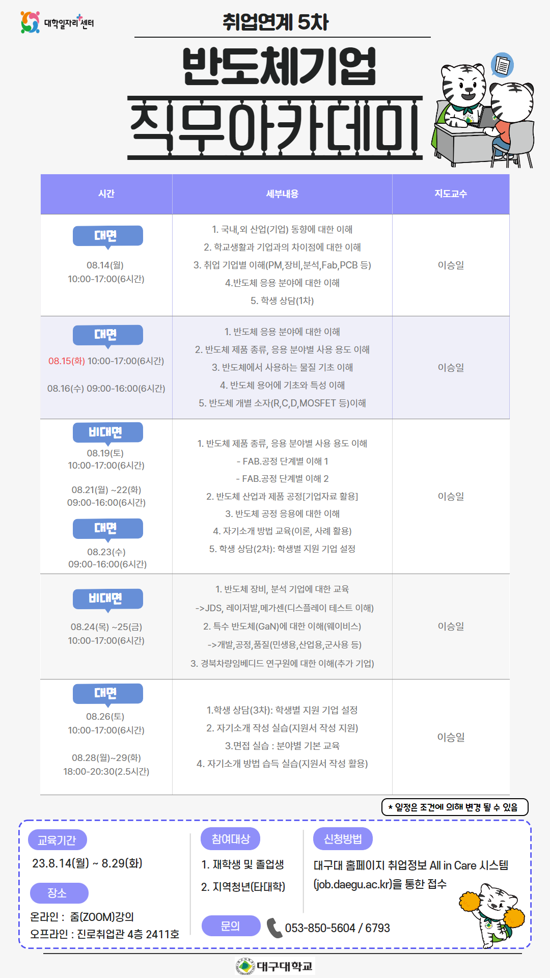
Task: Click the 대학일자리센터 logo icon
Action: [x=30, y=22]
